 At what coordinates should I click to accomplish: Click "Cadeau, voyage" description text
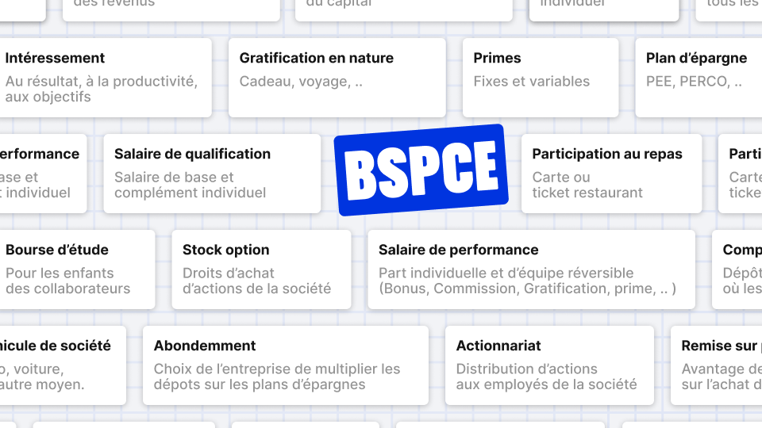click(x=301, y=82)
